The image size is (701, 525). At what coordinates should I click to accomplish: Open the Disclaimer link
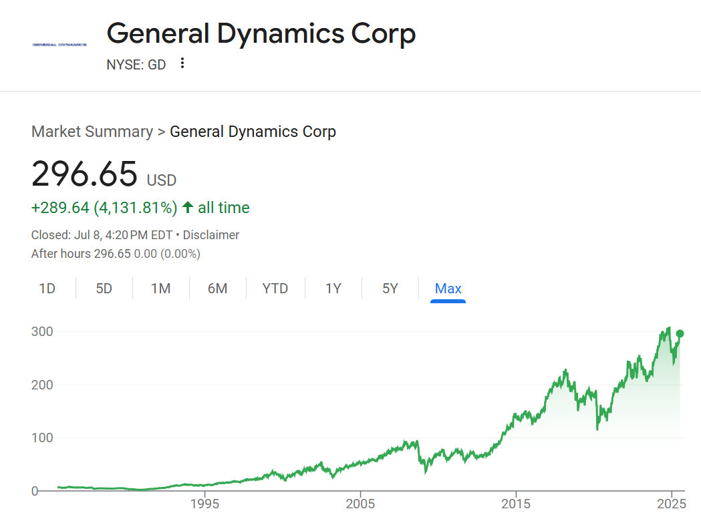(x=211, y=235)
